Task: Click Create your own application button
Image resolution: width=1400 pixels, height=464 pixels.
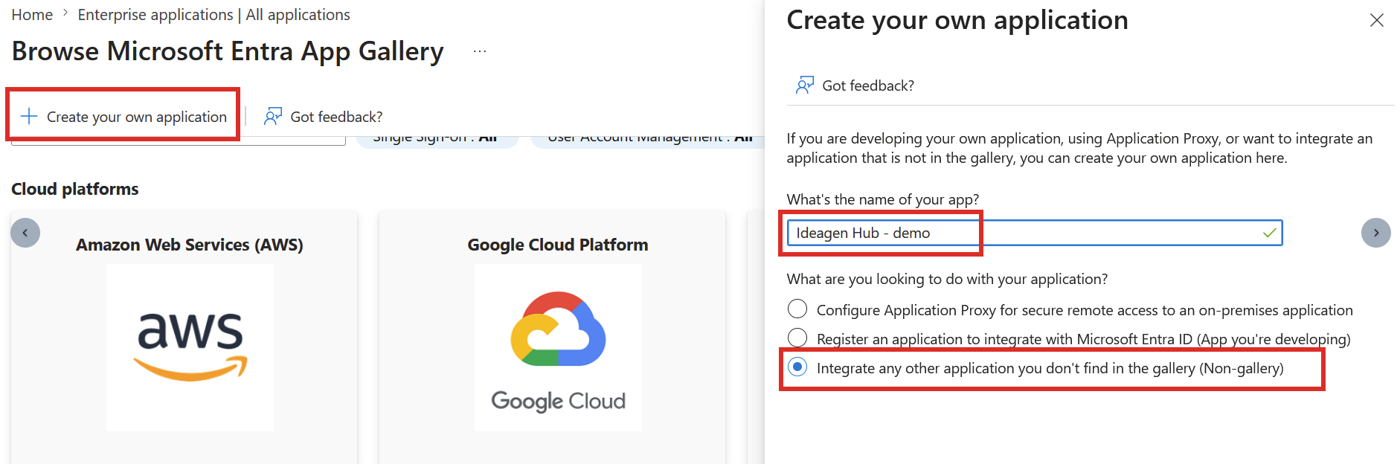Action: 123,117
